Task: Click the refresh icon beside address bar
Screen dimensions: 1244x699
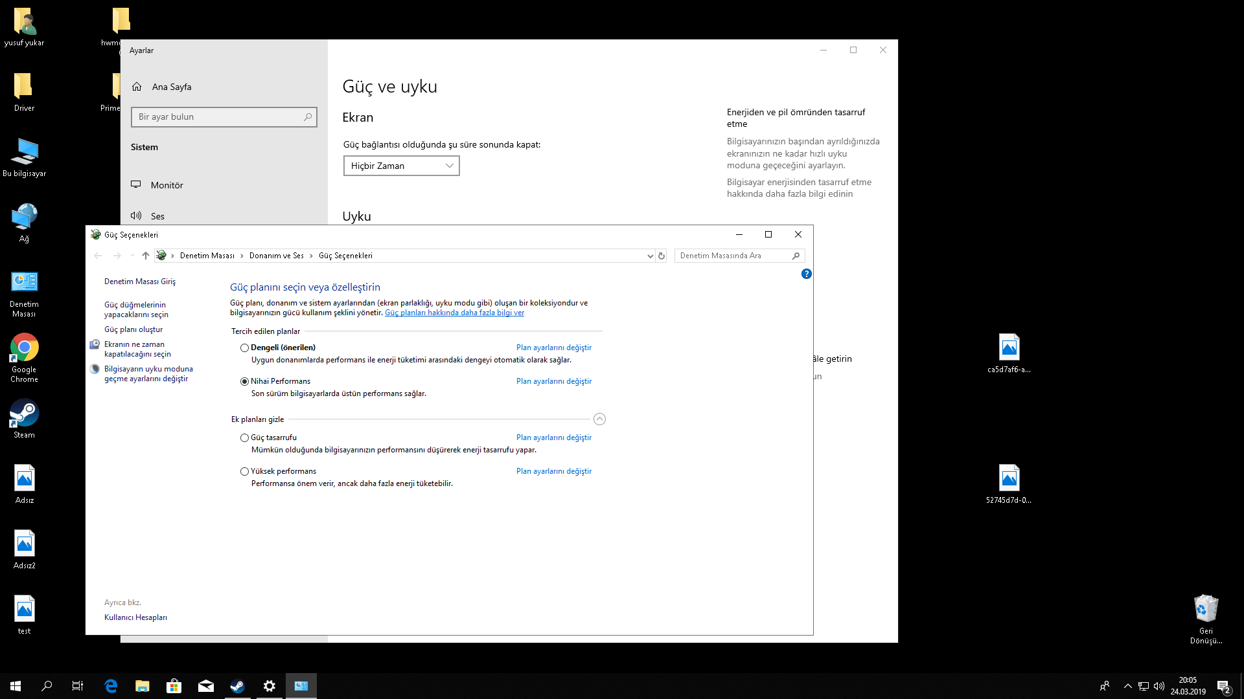Action: pyautogui.click(x=662, y=256)
